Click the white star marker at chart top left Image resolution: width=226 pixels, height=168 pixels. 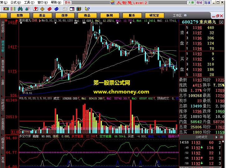21,23
